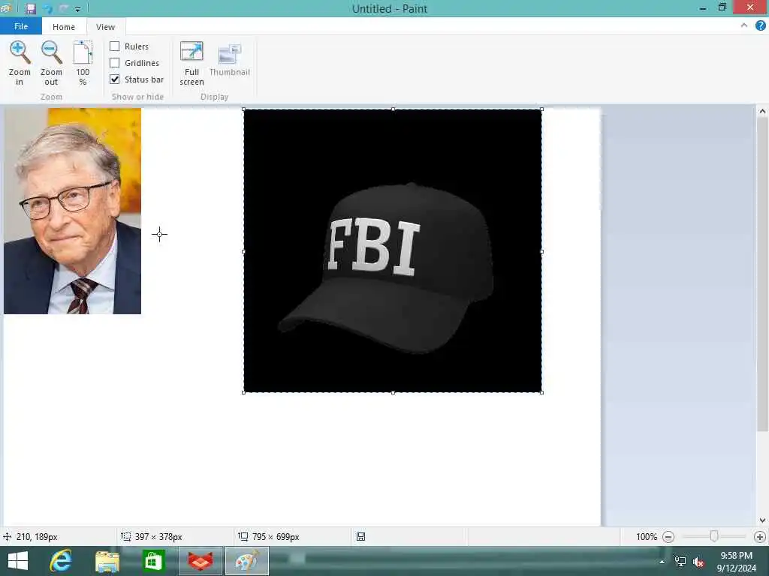
Task: Click the zoom slider thumb in status bar
Action: (714, 536)
